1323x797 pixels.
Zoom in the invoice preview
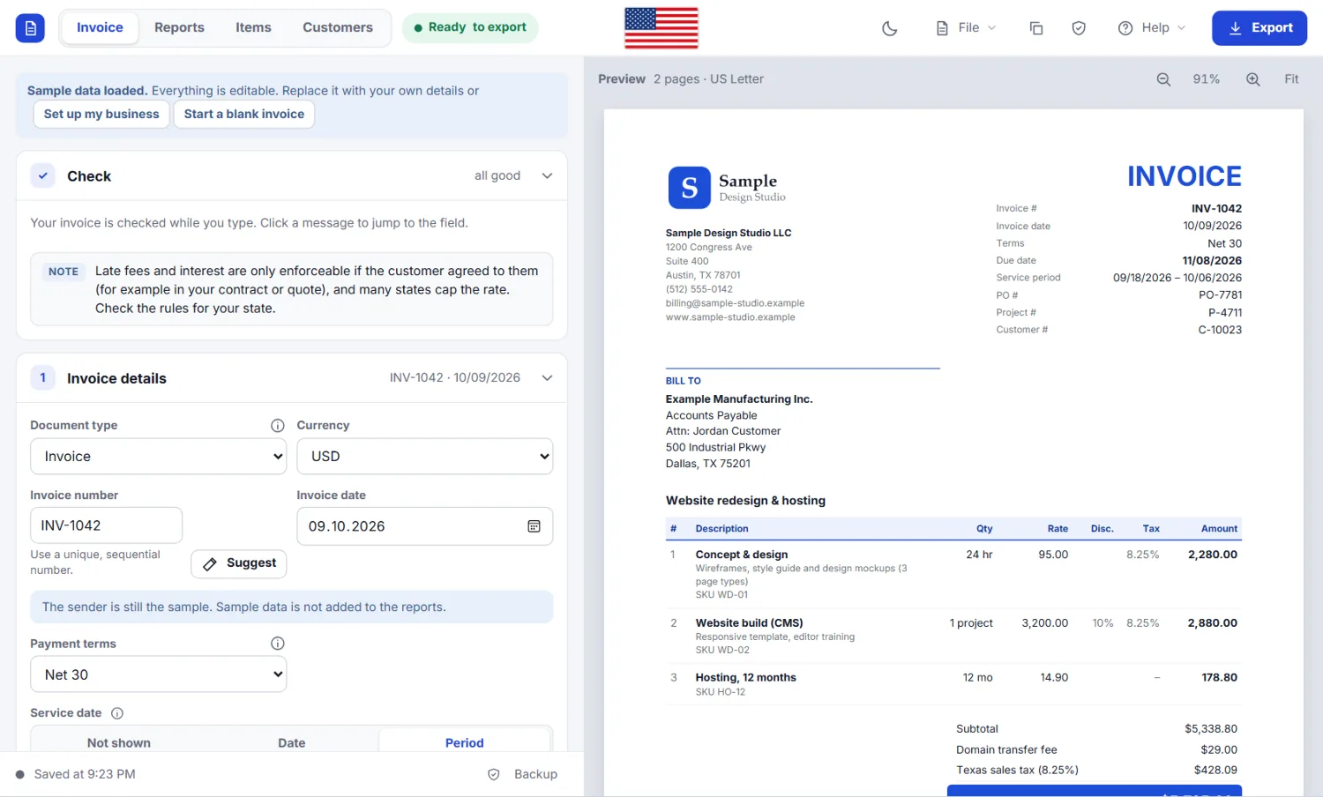(1252, 79)
